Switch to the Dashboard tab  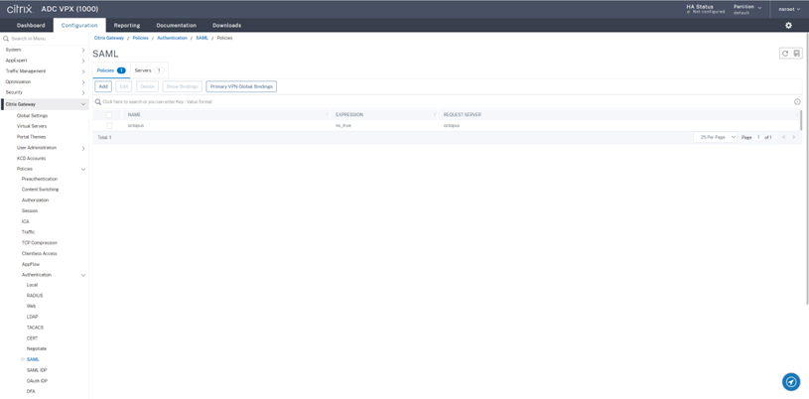pyautogui.click(x=31, y=25)
